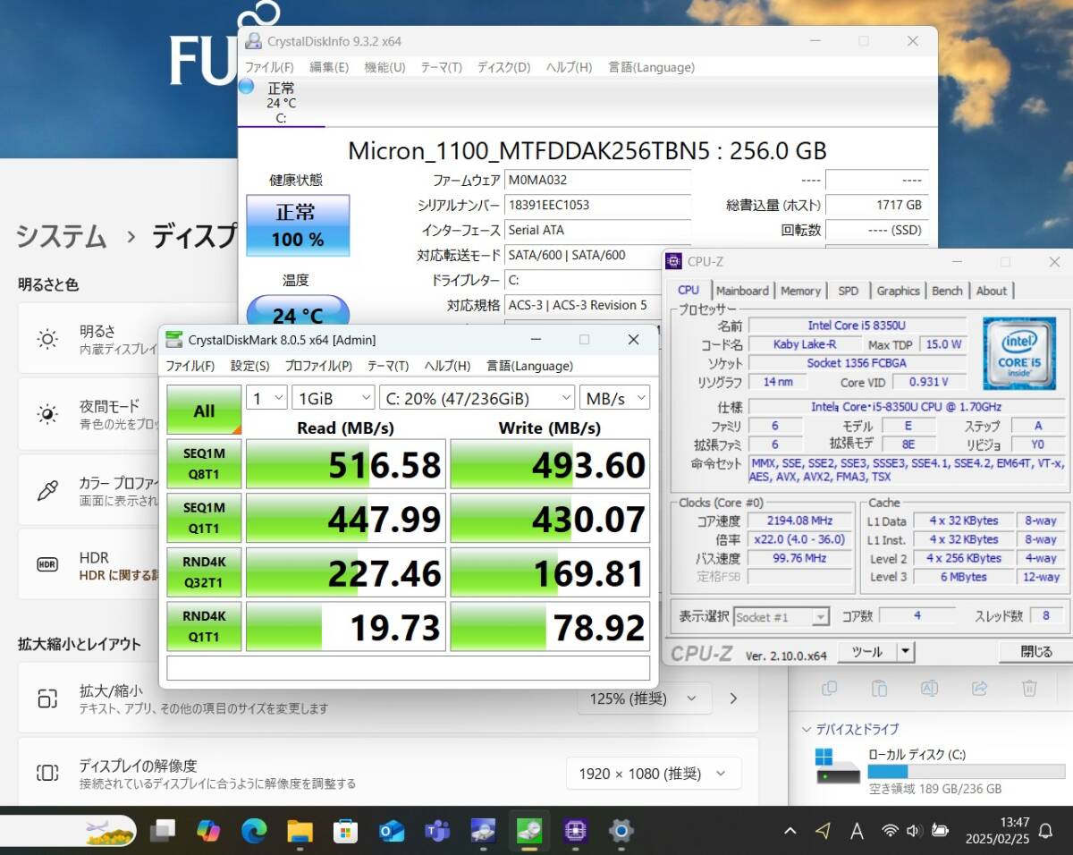The image size is (1073, 855).
Task: Click the 24 °C temperature indicator in CrystalDiskInfo
Action: [x=298, y=313]
